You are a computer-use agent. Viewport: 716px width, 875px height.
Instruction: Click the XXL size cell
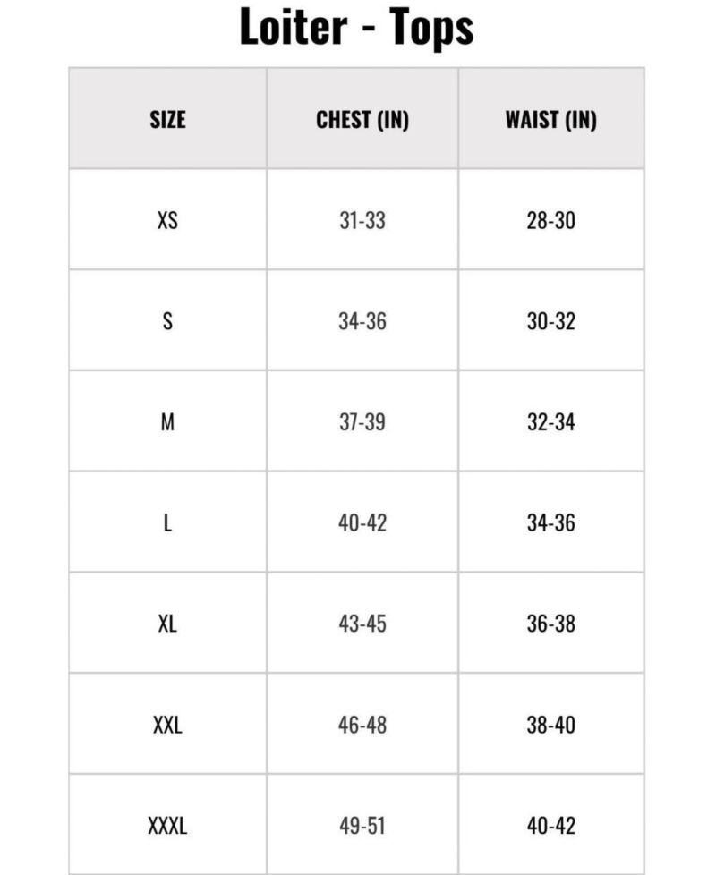(167, 725)
